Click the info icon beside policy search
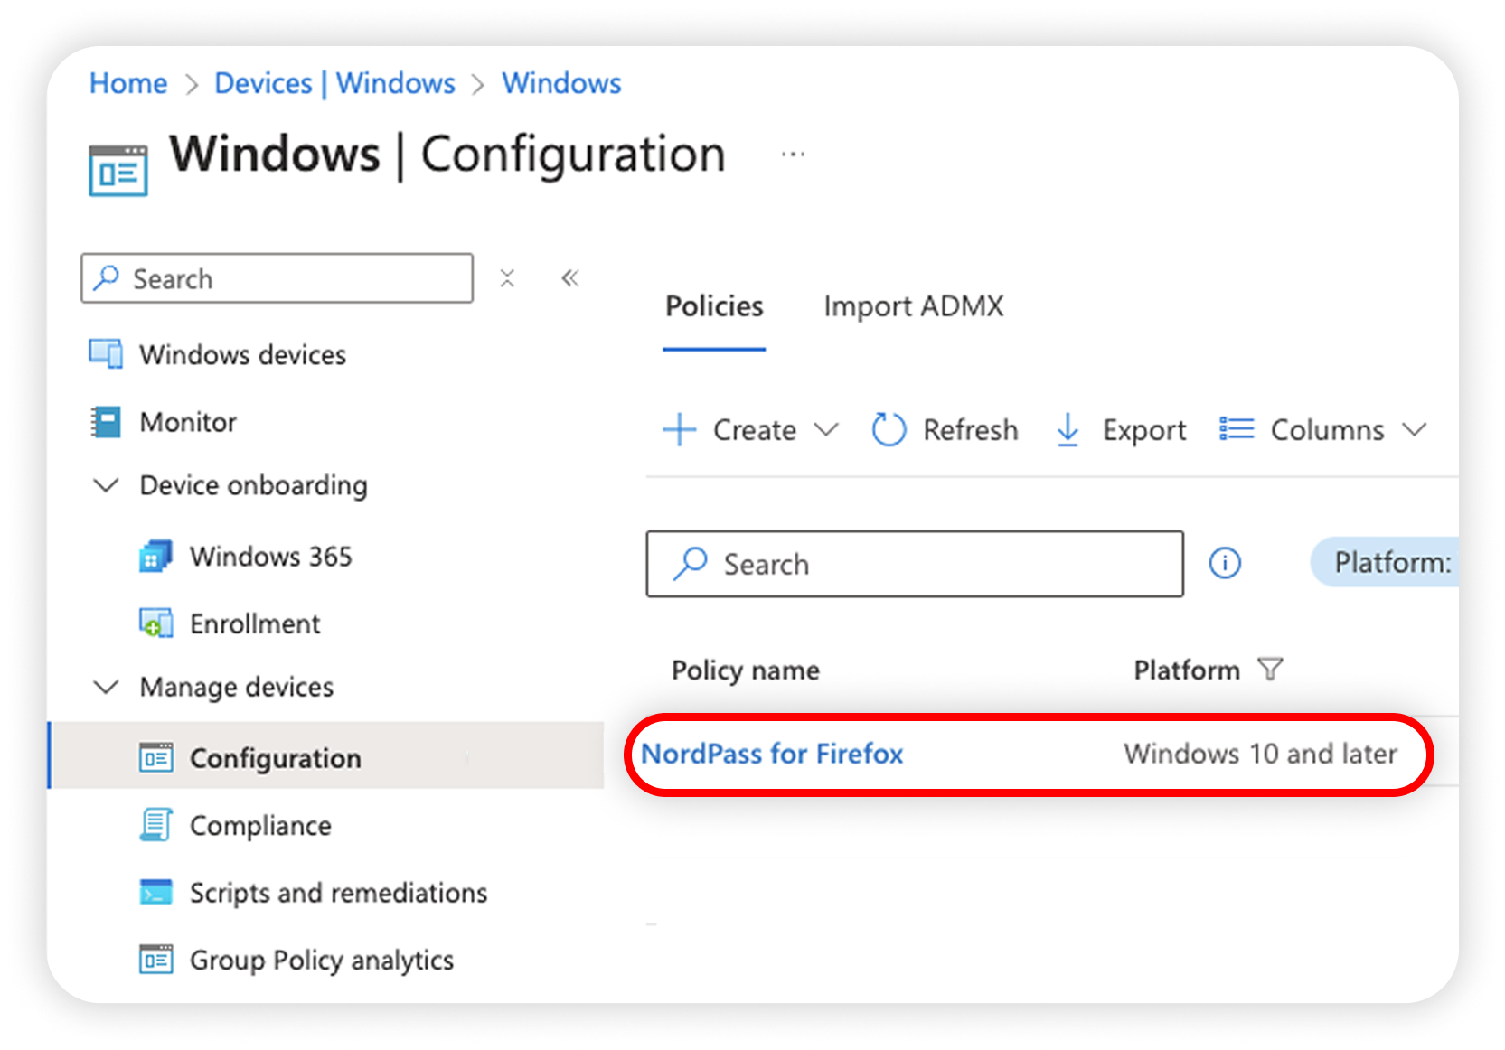This screenshot has height=1050, width=1505. click(1225, 563)
